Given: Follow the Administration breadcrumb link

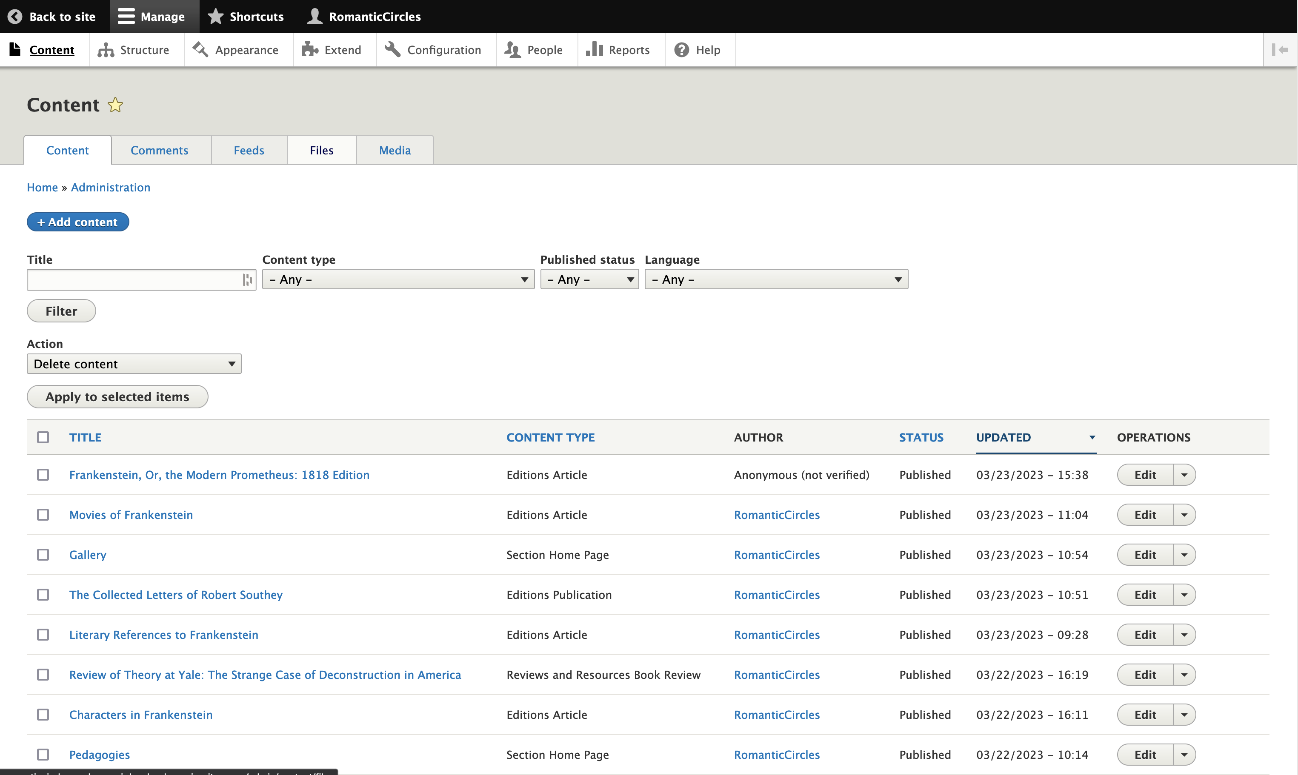Looking at the screenshot, I should click(110, 188).
